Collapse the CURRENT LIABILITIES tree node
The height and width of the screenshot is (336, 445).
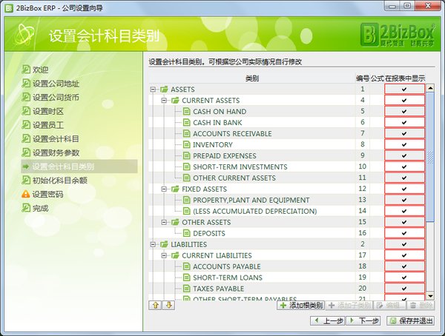tap(164, 255)
